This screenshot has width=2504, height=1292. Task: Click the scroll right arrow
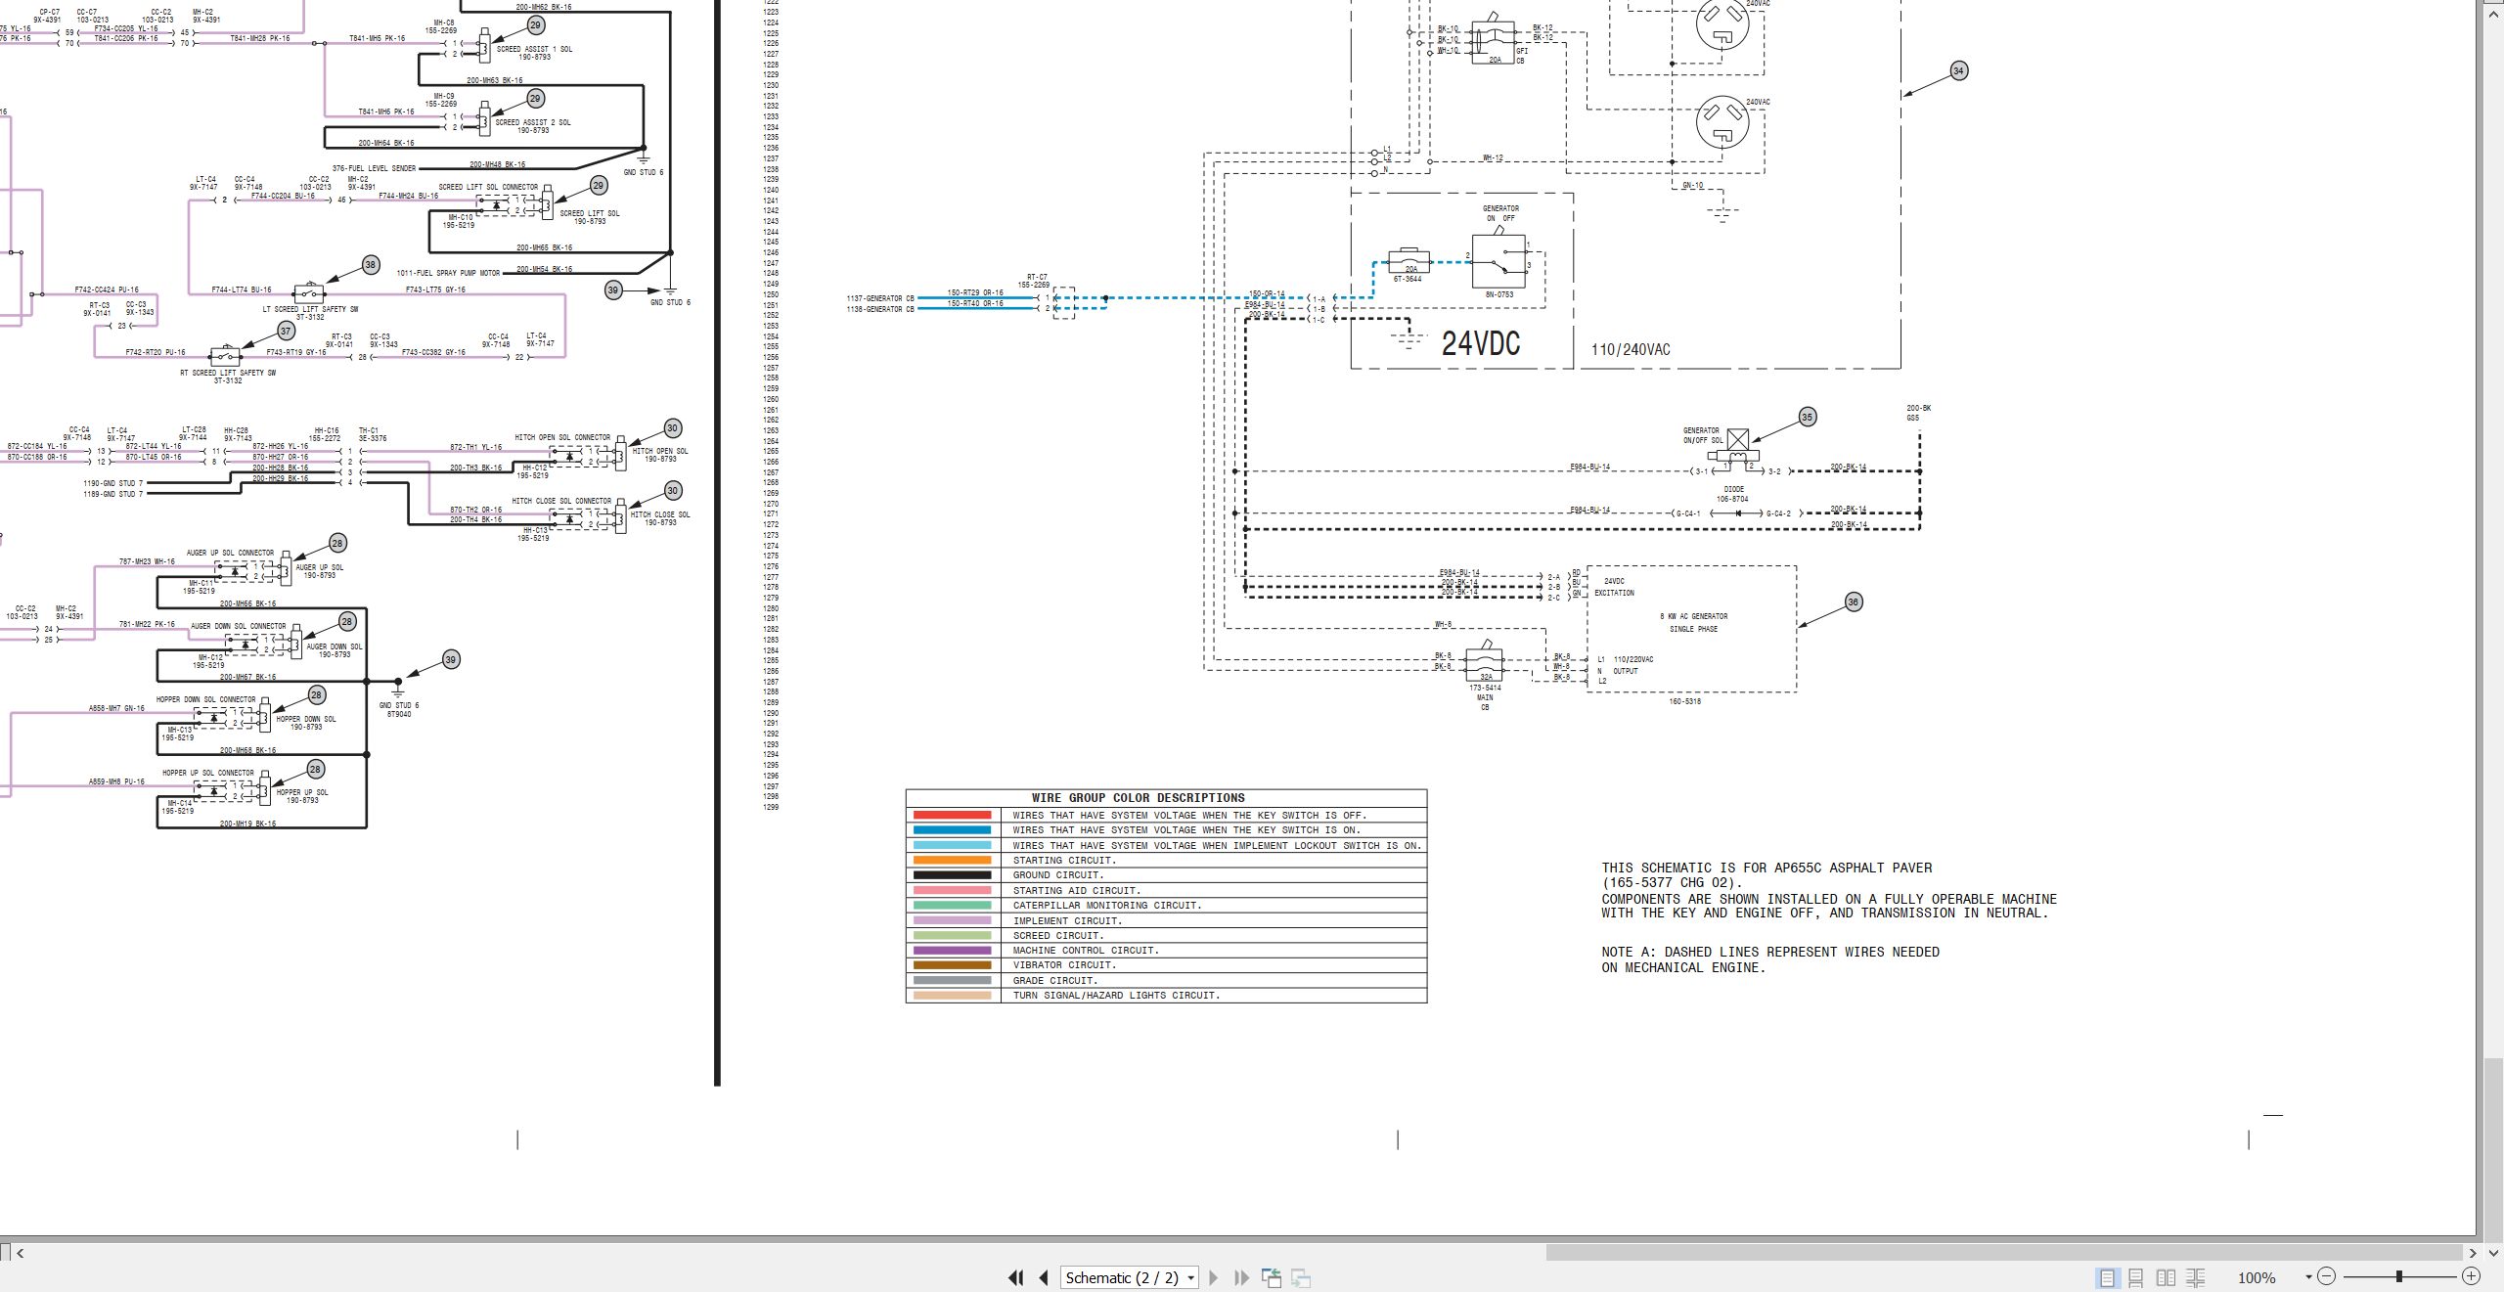coord(2474,1253)
